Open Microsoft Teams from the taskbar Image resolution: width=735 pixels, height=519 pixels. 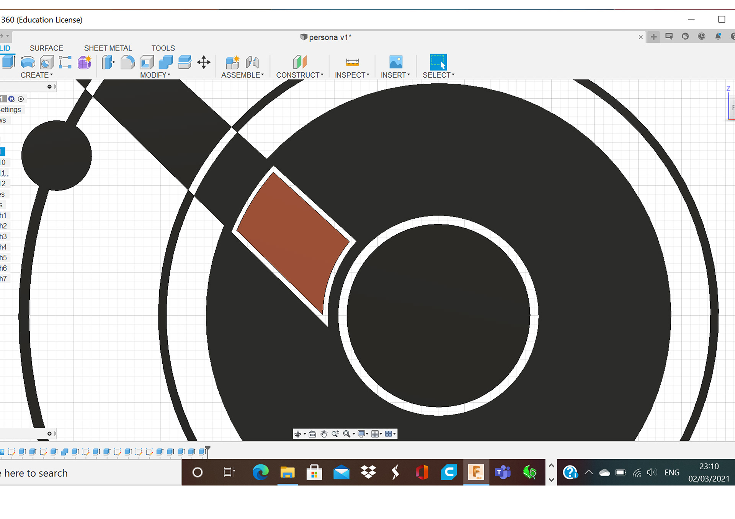503,473
